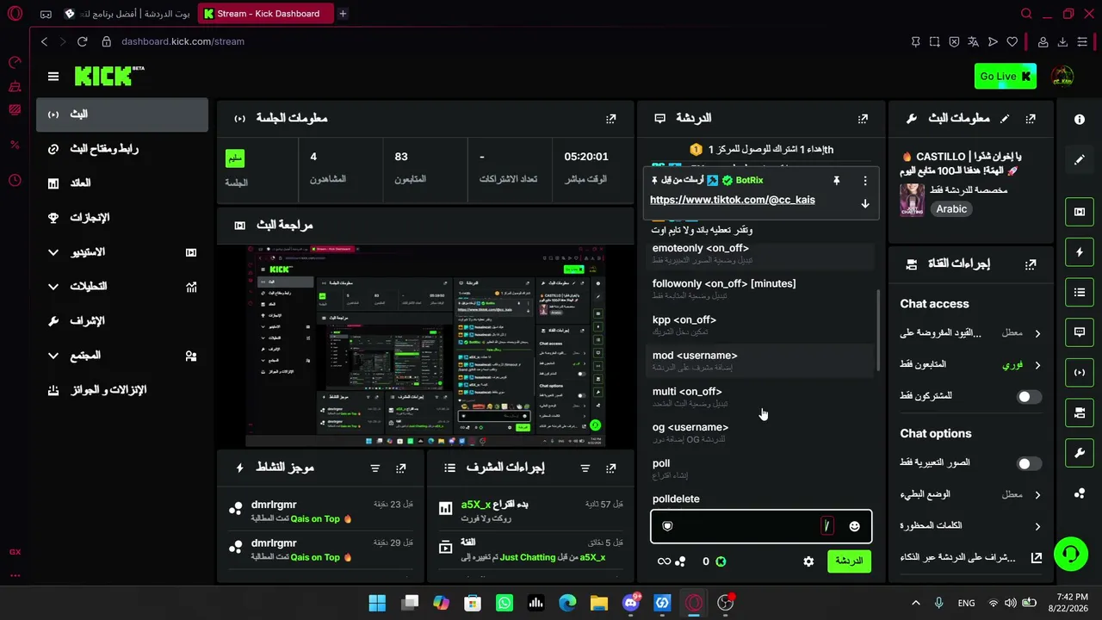Click the infinity icon below chat
The image size is (1102, 620).
coord(664,561)
